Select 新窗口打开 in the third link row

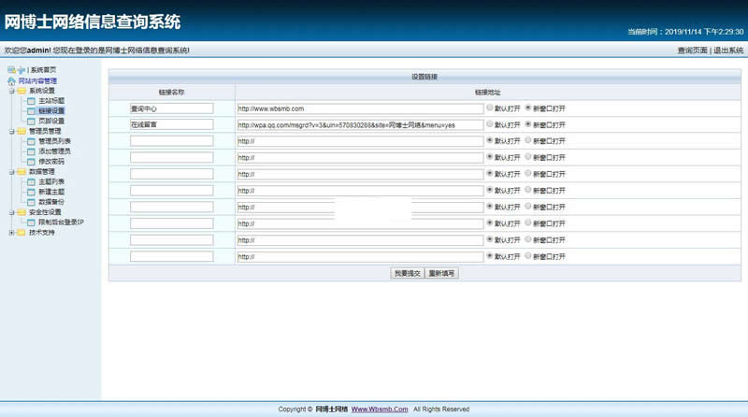528,140
